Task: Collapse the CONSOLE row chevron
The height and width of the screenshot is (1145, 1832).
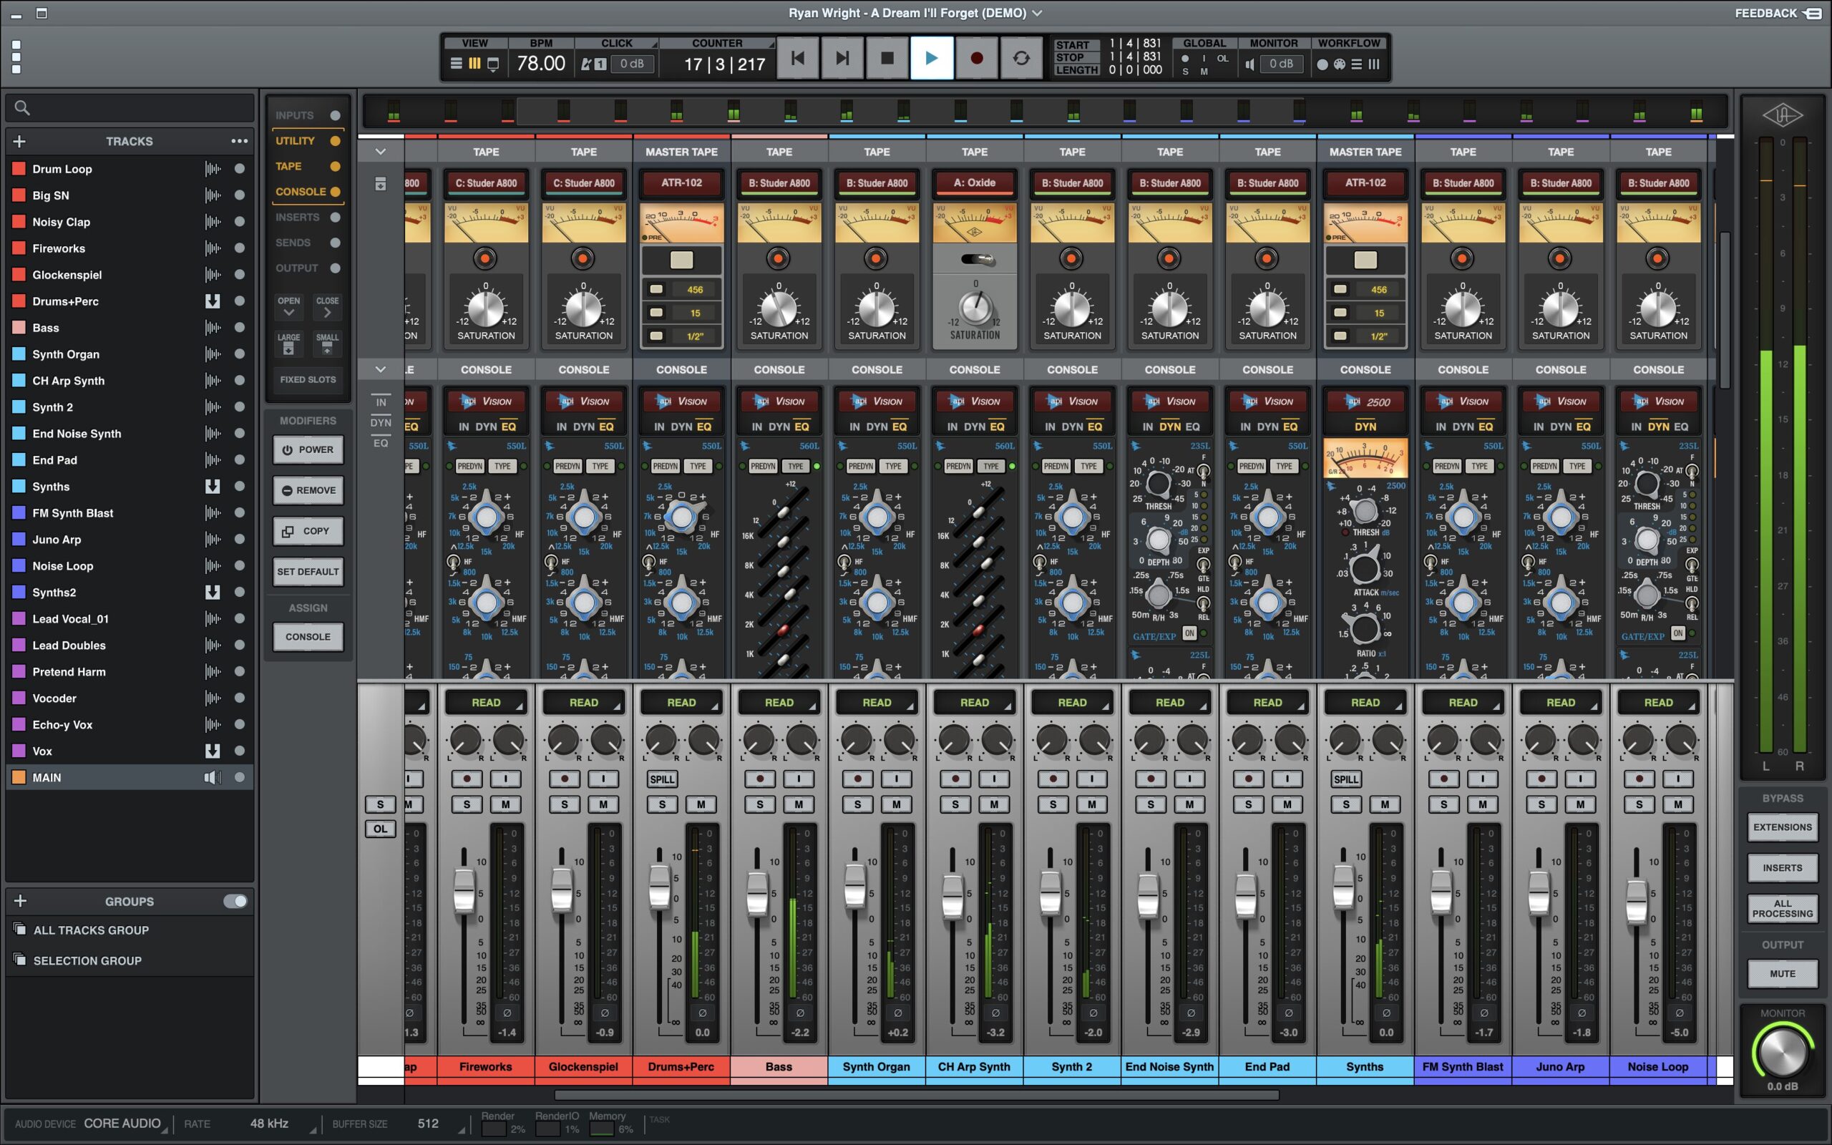Action: pos(381,369)
